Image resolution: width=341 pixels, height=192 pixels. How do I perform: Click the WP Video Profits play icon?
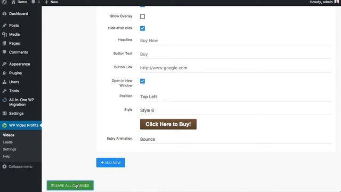click(4, 125)
